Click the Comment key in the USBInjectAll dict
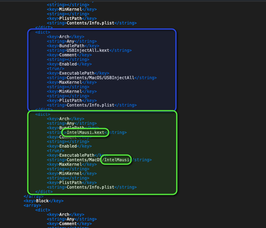This screenshot has width=266, height=228. pos(69,55)
